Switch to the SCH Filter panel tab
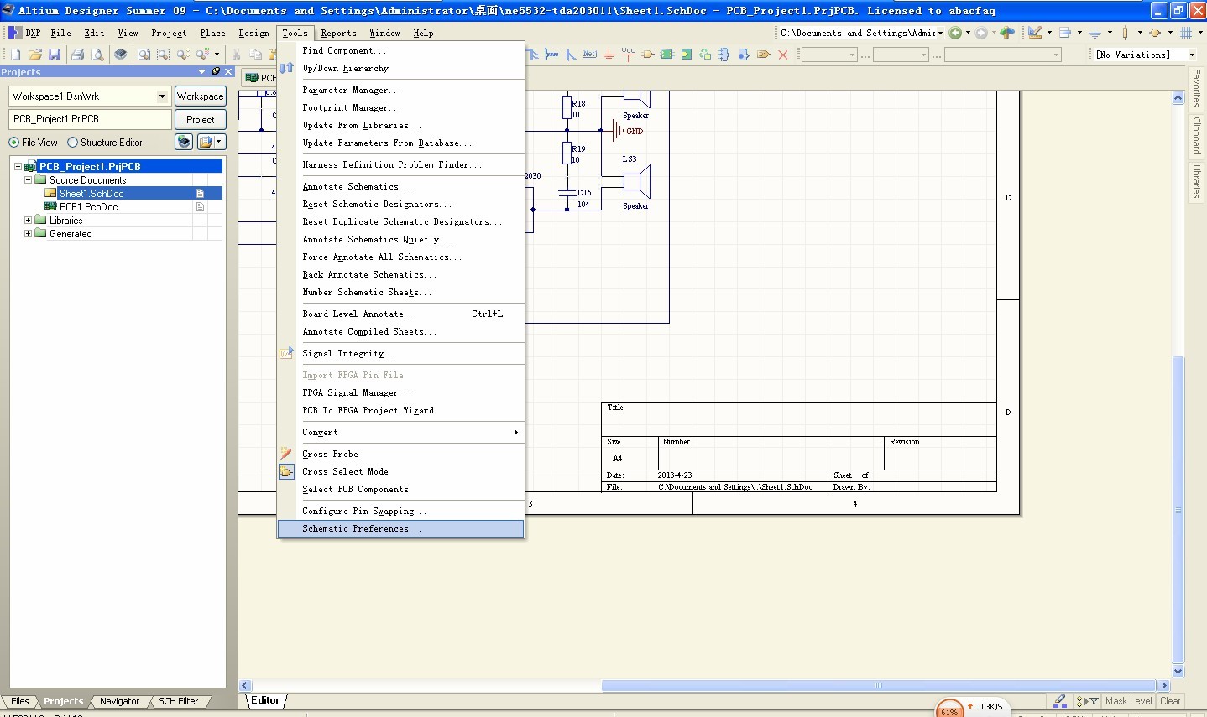The height and width of the screenshot is (717, 1207). pyautogui.click(x=178, y=701)
